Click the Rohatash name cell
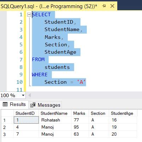 (x=55, y=120)
